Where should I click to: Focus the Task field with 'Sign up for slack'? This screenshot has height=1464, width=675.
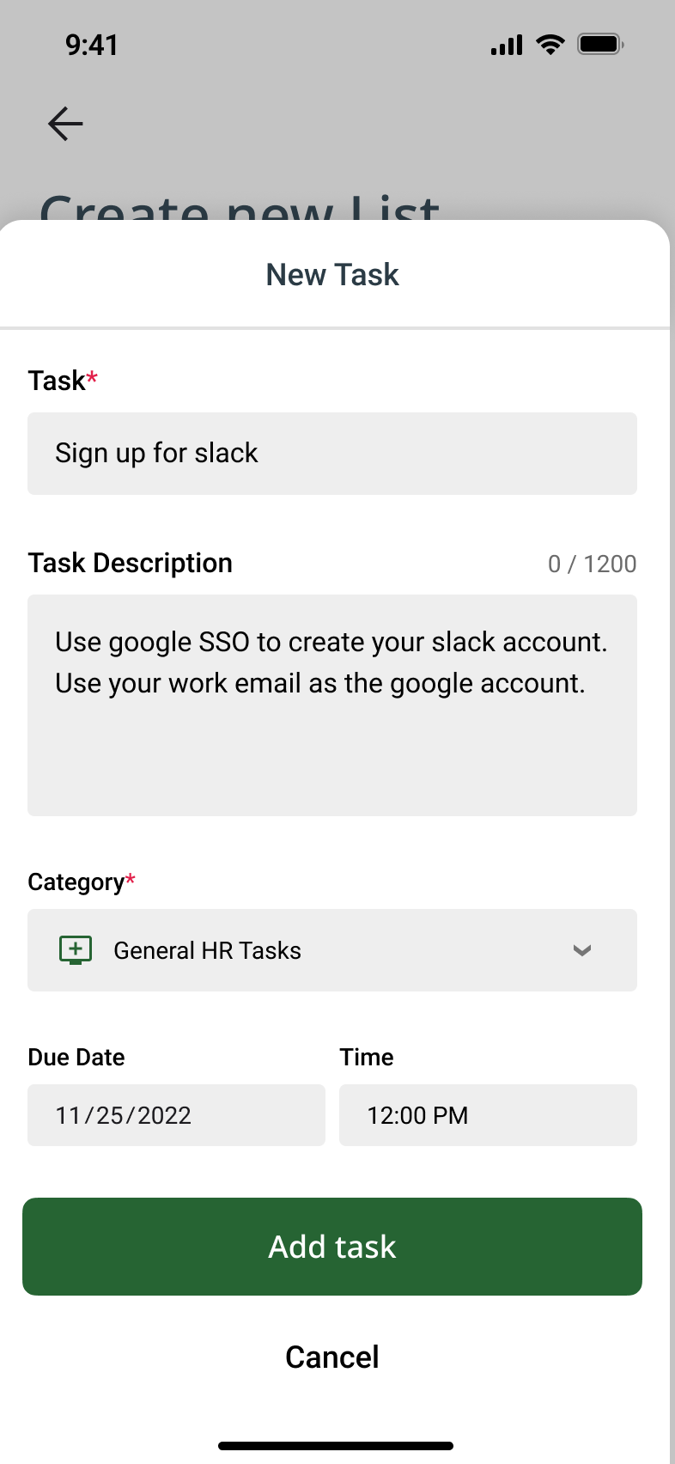coord(332,454)
